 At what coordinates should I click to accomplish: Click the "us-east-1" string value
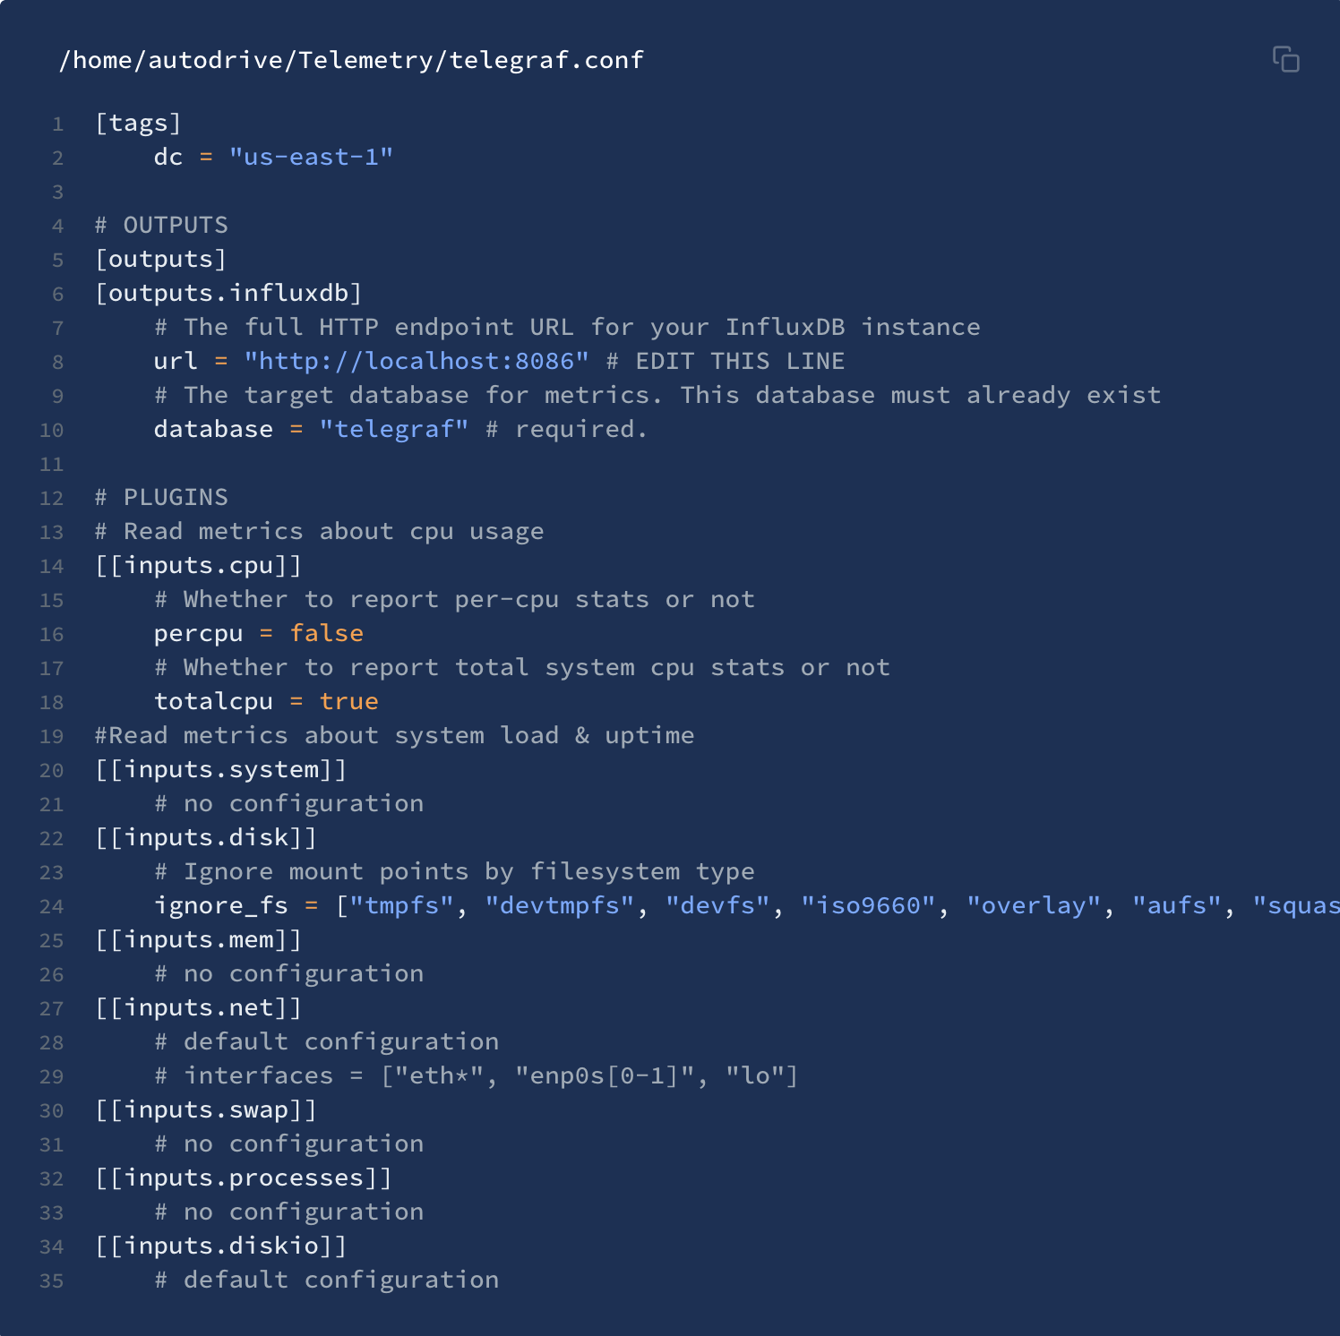[x=311, y=157]
